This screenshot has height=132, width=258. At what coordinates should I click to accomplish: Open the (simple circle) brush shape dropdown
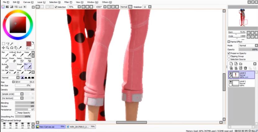(x=17, y=94)
